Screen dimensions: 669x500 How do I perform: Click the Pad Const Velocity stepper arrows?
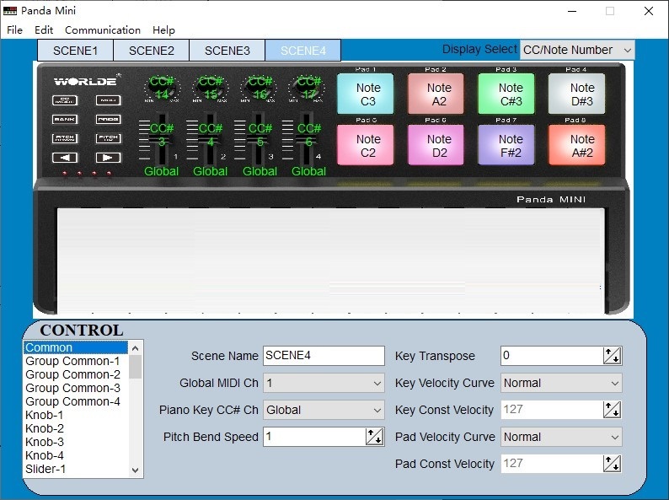[x=613, y=464]
